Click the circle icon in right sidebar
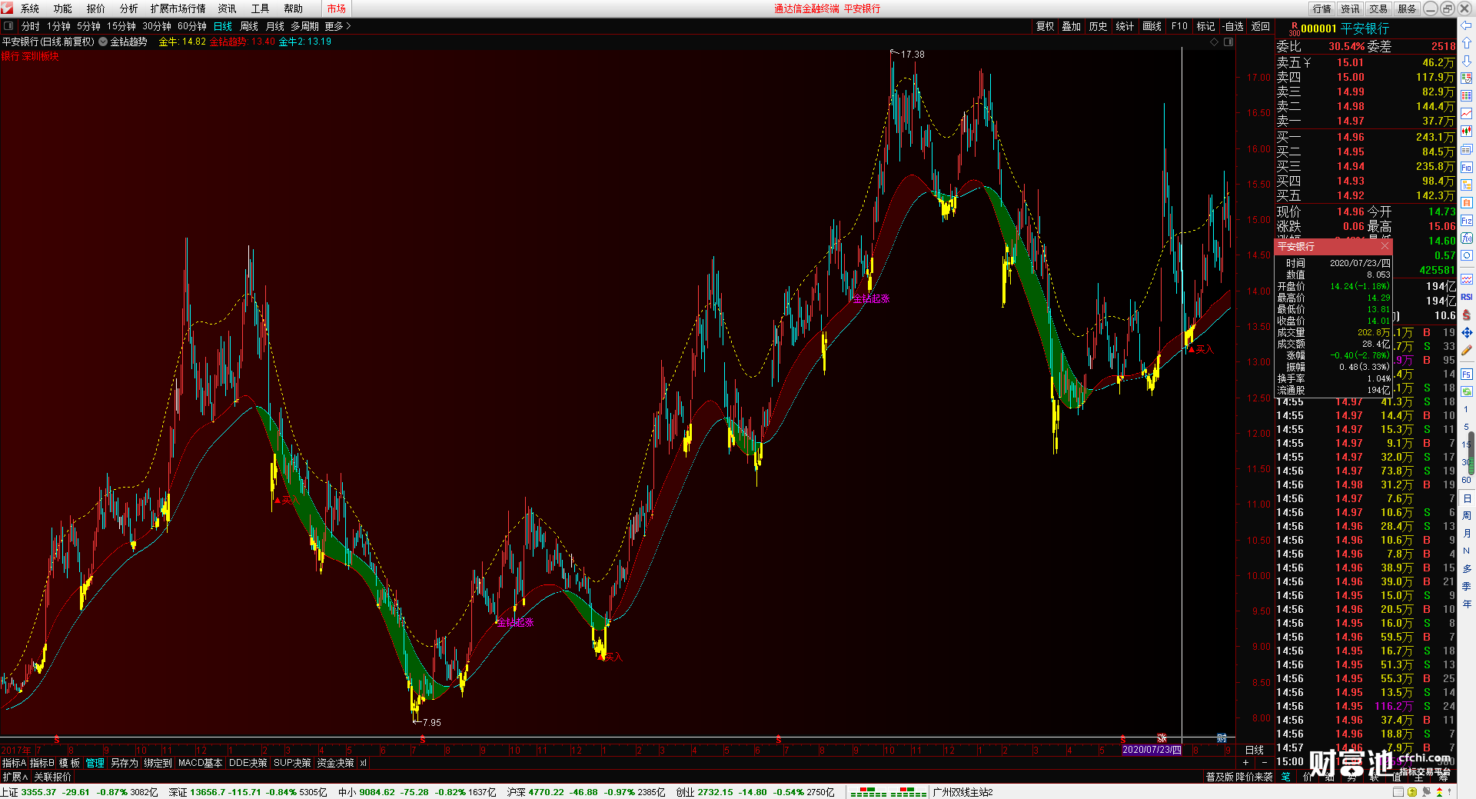Image resolution: width=1476 pixels, height=799 pixels. click(1466, 255)
